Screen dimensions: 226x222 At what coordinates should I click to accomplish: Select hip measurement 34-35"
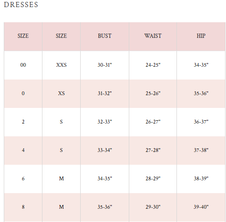(201, 65)
